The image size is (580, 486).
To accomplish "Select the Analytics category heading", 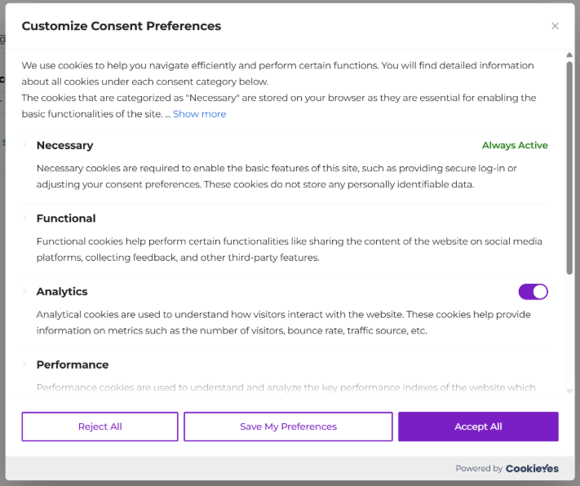I will 62,291.
